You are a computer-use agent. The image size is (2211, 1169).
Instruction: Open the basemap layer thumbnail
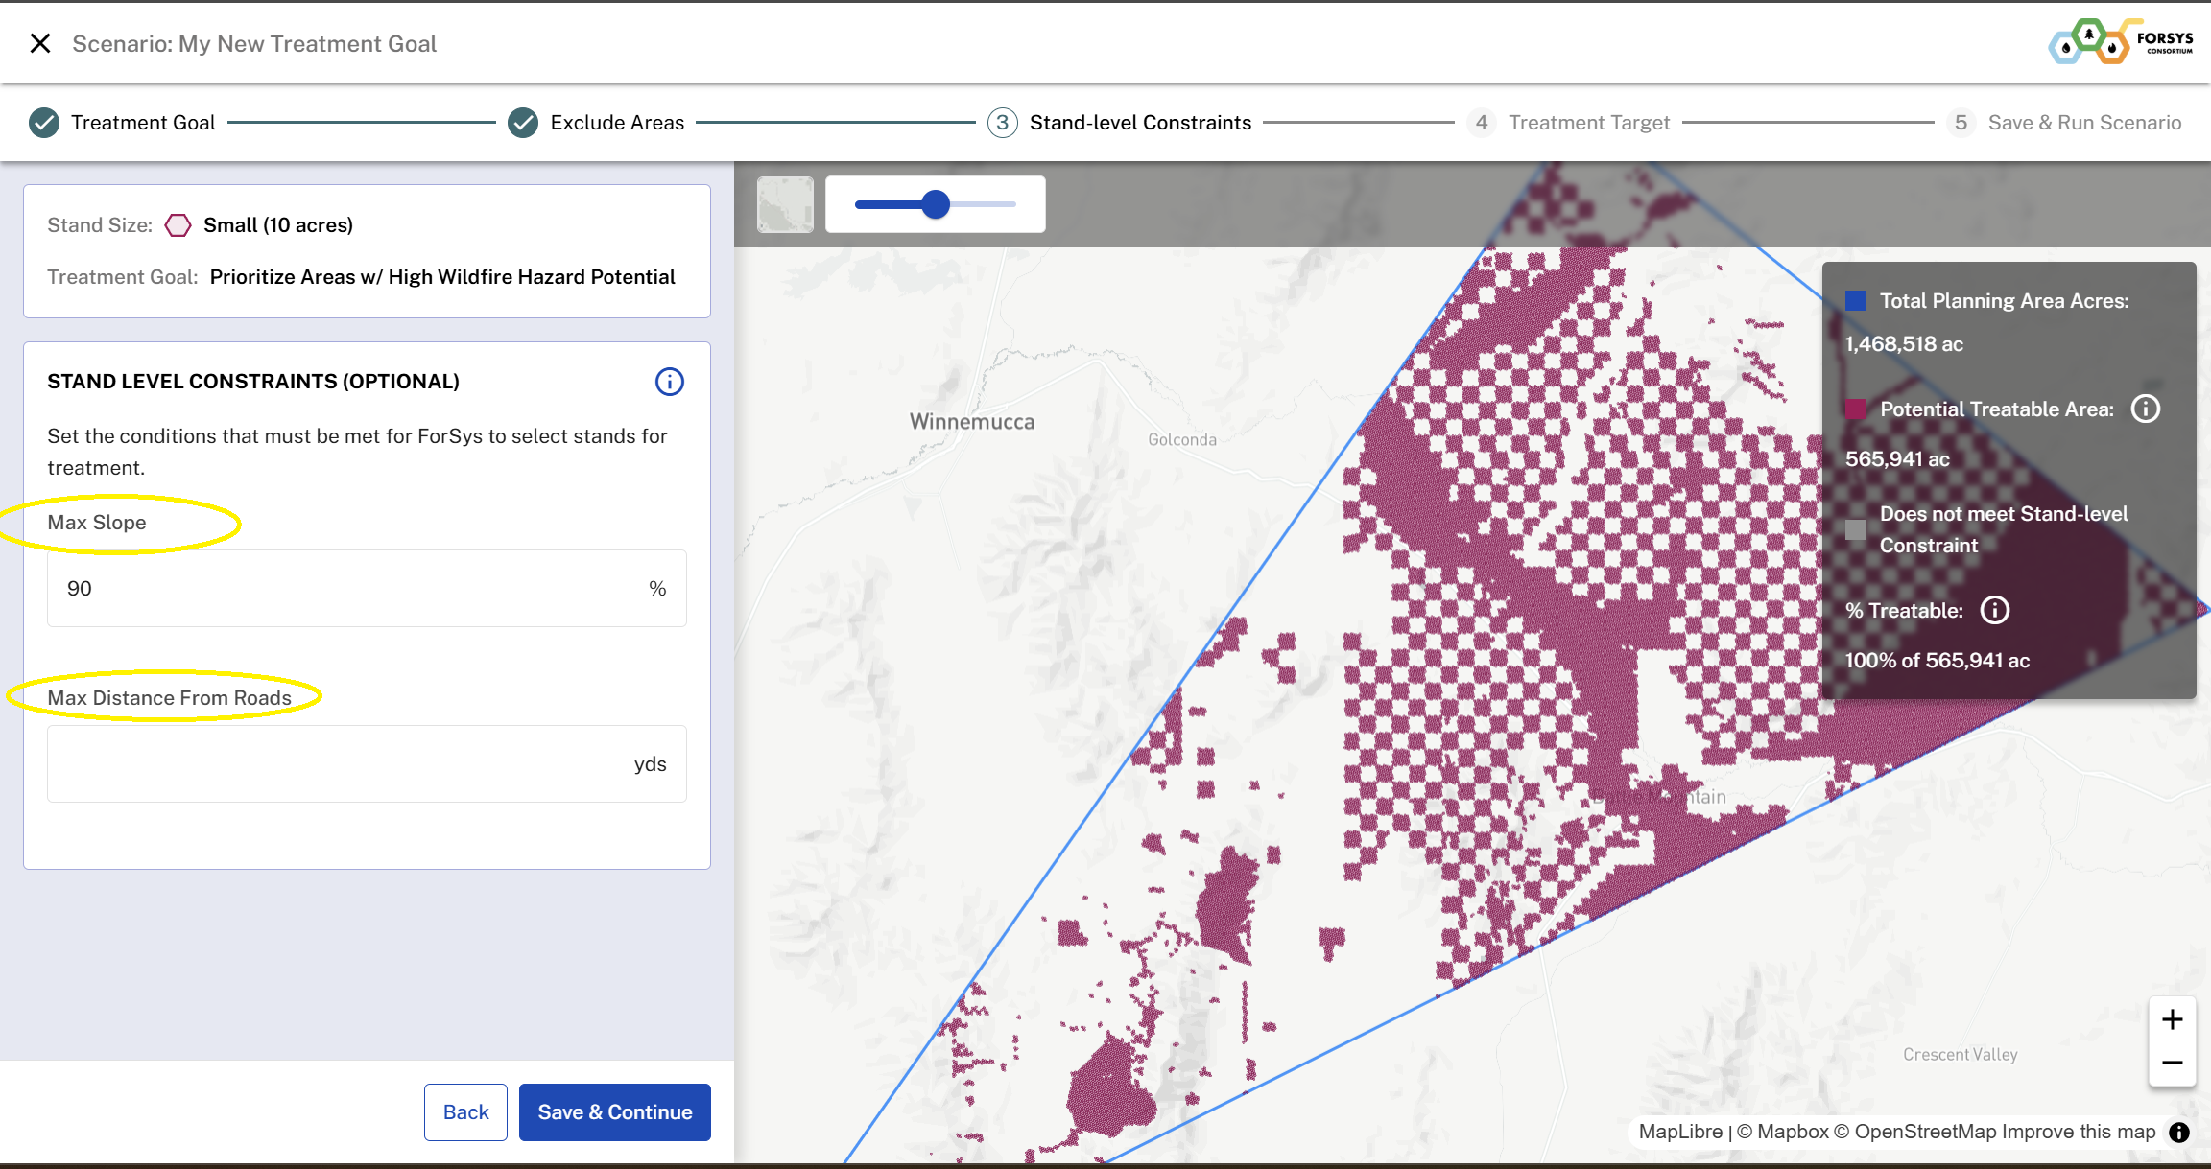(785, 204)
